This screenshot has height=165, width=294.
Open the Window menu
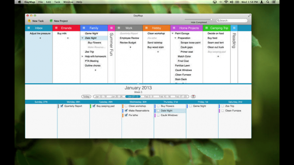point(68,2)
